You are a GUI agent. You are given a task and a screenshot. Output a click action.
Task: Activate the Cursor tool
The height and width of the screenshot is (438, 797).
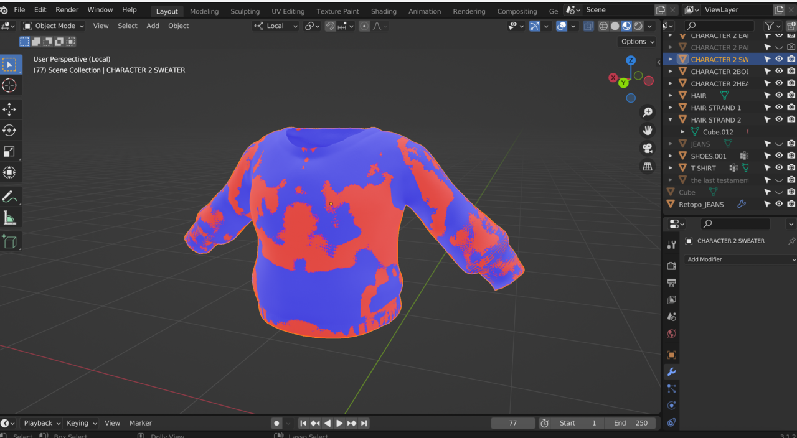pos(10,86)
